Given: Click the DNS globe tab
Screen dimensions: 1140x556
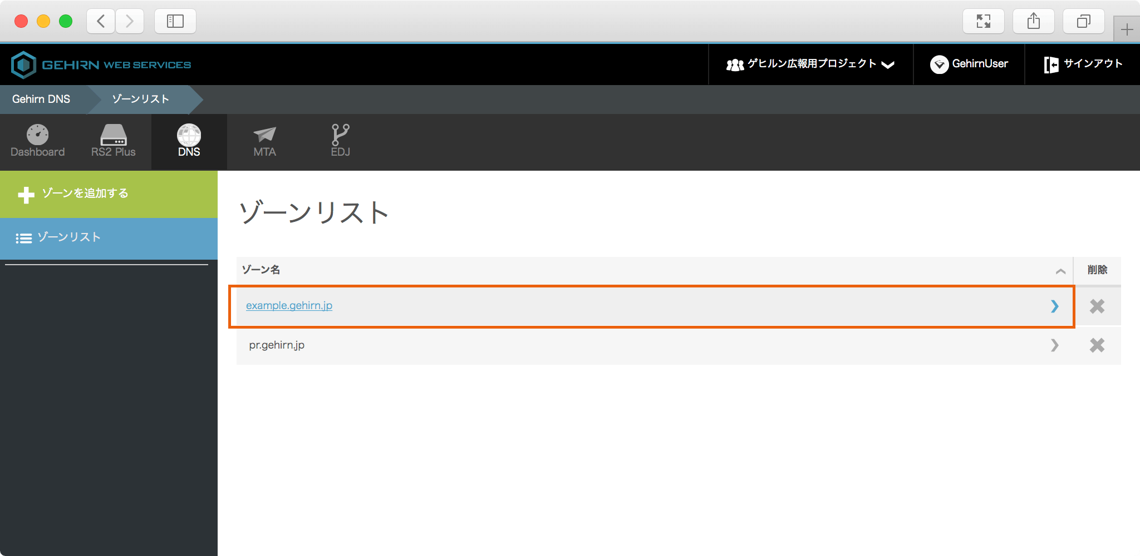Looking at the screenshot, I should click(x=189, y=141).
